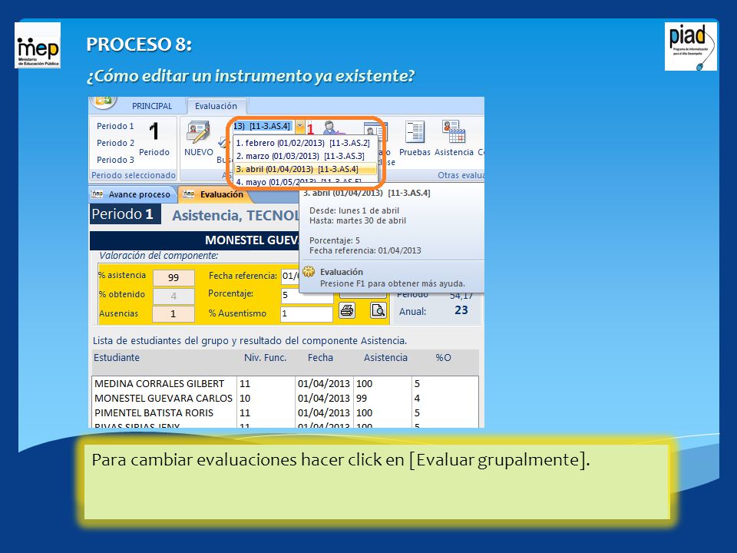Click the PIAD logo on the slide
This screenshot has width=737, height=553.
pos(691,47)
